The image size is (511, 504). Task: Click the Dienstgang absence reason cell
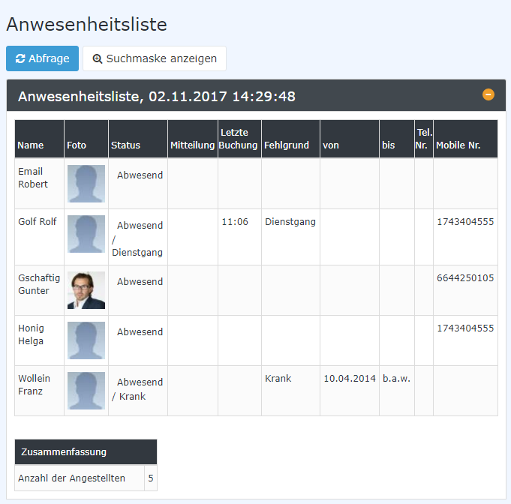pos(290,222)
